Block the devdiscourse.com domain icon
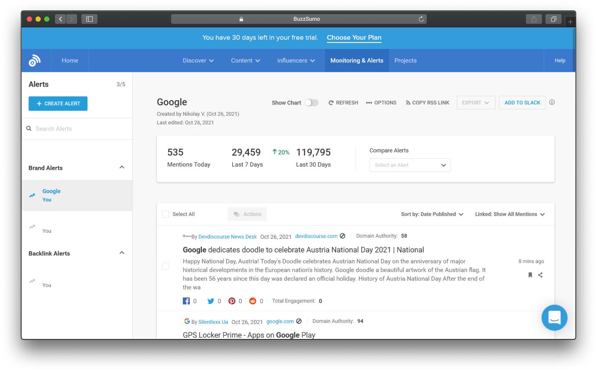This screenshot has width=597, height=371. pos(343,236)
